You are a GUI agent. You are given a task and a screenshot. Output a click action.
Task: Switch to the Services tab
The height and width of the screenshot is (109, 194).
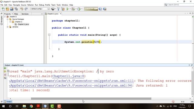pyautogui.click(x=25, y=14)
